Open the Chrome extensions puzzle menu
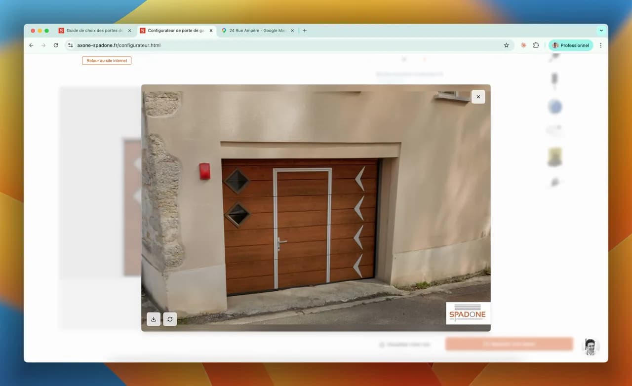This screenshot has width=632, height=386. (536, 45)
